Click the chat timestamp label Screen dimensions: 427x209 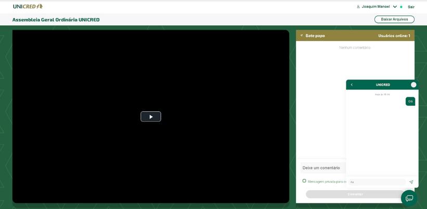coord(382,95)
